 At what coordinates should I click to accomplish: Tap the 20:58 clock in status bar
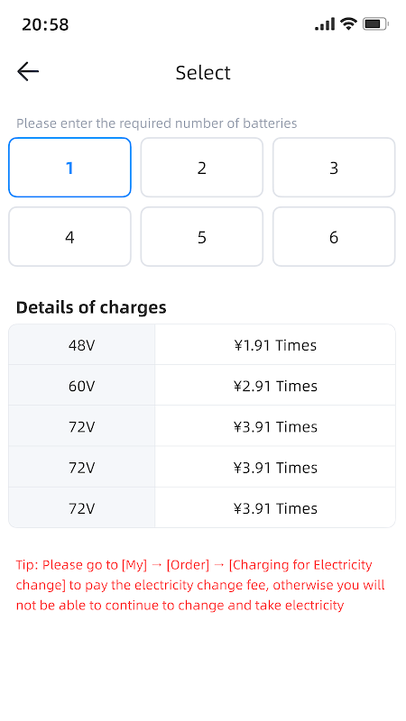[x=45, y=24]
